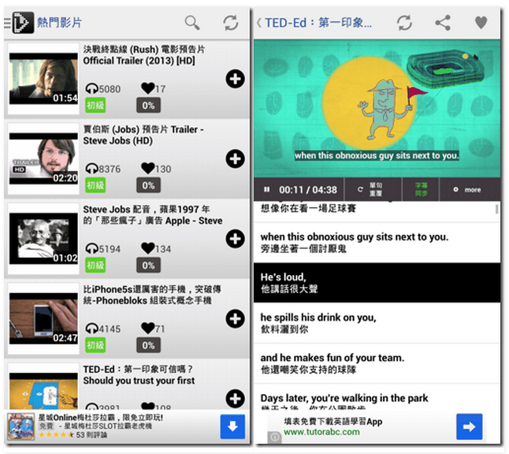This screenshot has width=509, height=454.
Task: Open the hamburger menu beside the app logo
Action: (x=7, y=24)
